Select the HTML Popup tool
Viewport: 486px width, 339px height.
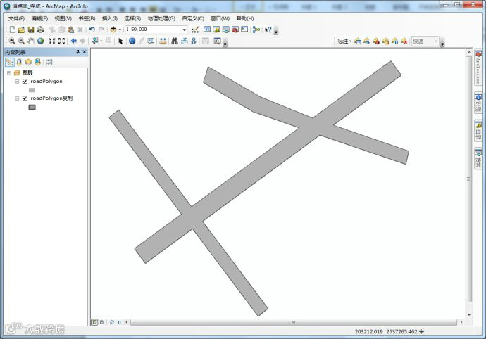pyautogui.click(x=151, y=41)
